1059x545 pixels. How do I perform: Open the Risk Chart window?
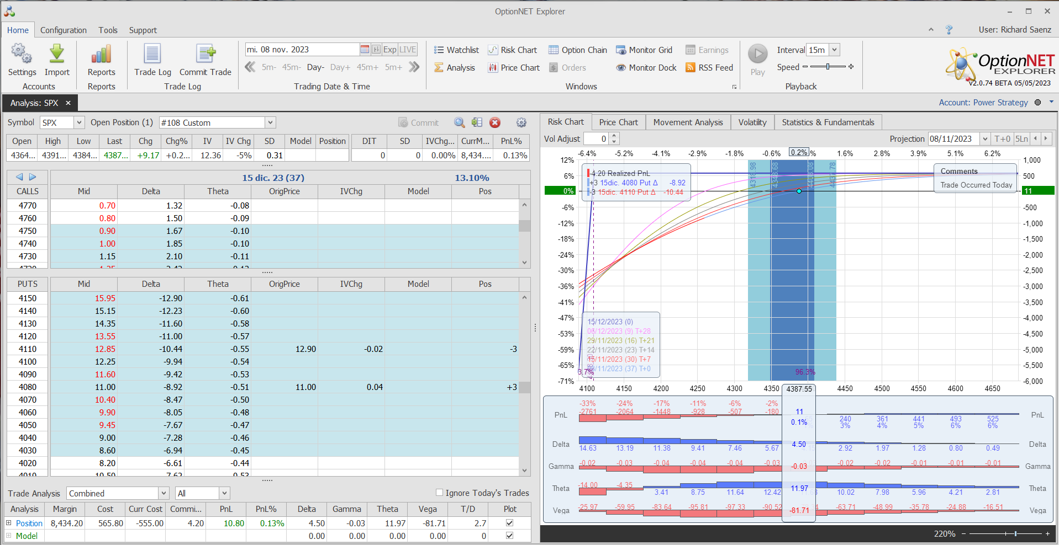tap(512, 50)
